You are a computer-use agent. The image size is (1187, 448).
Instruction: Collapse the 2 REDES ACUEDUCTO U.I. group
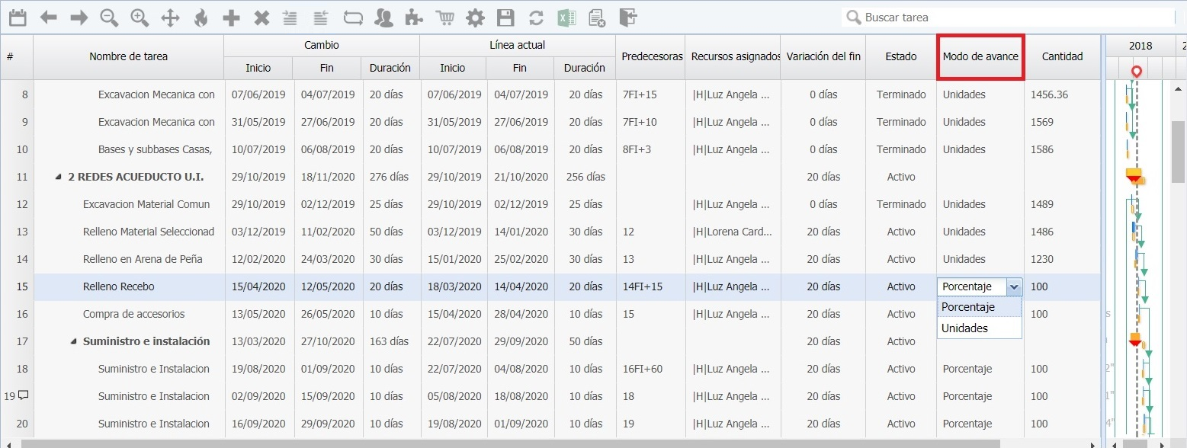click(59, 177)
